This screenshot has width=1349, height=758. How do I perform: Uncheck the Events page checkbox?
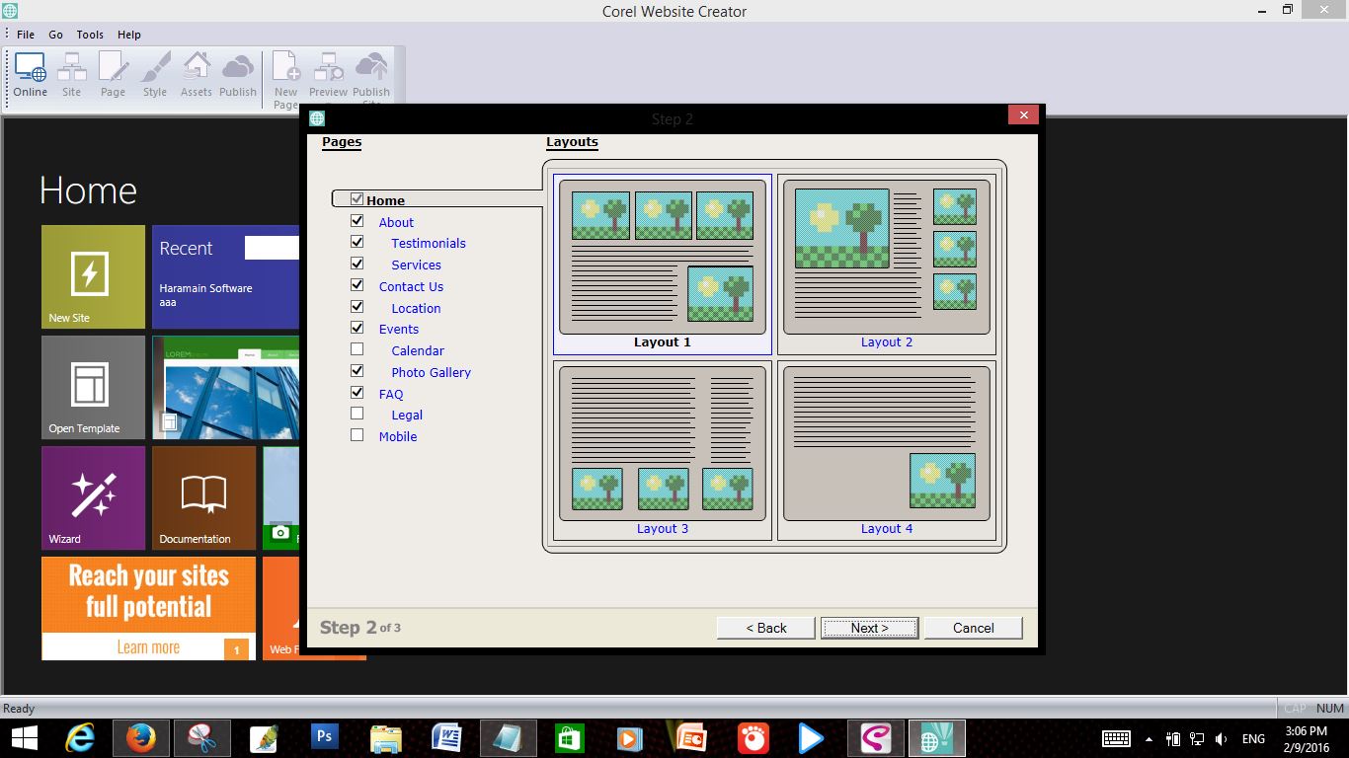pos(357,328)
